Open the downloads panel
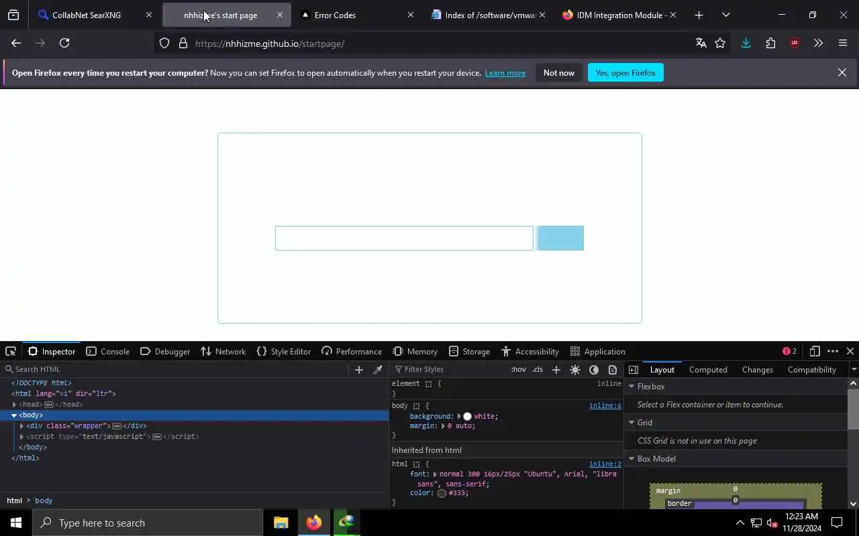859x536 pixels. tap(746, 43)
